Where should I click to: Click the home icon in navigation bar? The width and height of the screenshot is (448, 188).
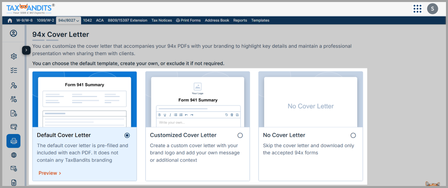coord(10,20)
